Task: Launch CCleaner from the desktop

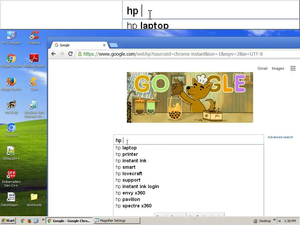Action: pos(34,38)
